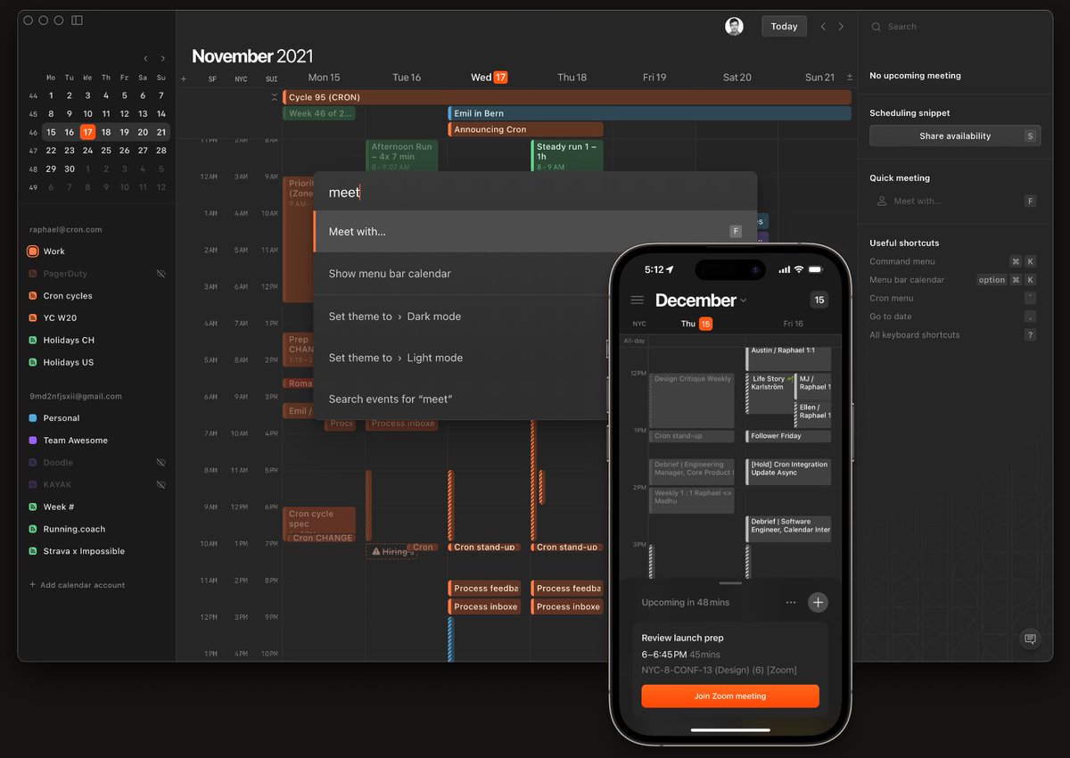Click the Menu bar calendar shortcut row
1070x758 pixels.
click(952, 280)
